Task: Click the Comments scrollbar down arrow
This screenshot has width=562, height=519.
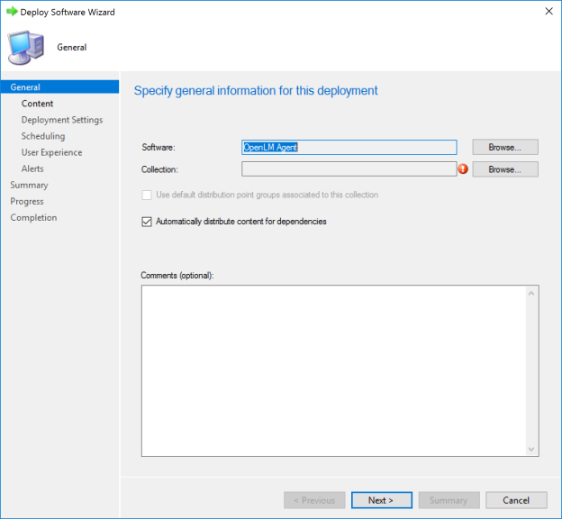Action: 531,449
